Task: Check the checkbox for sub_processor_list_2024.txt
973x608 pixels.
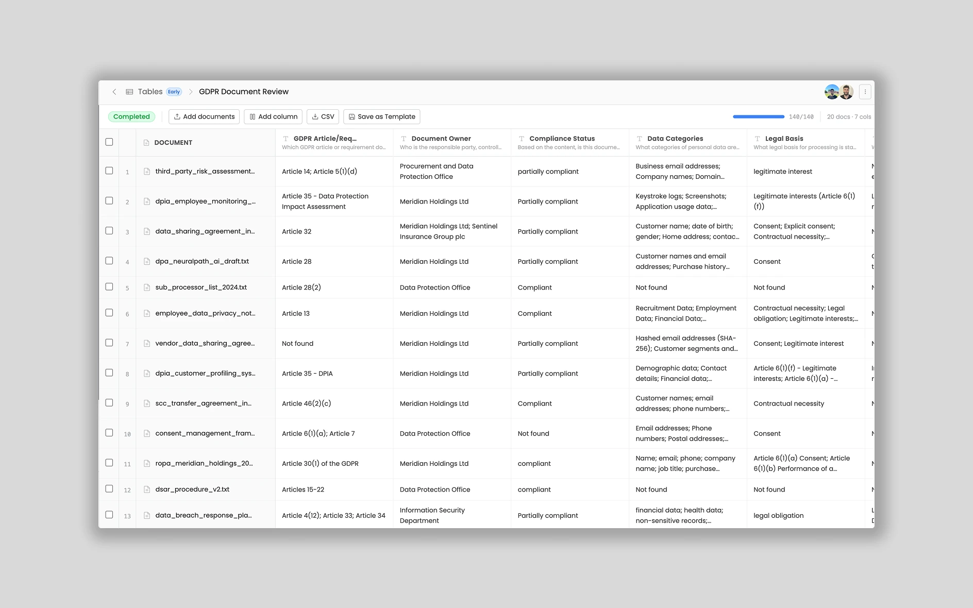Action: (x=109, y=287)
